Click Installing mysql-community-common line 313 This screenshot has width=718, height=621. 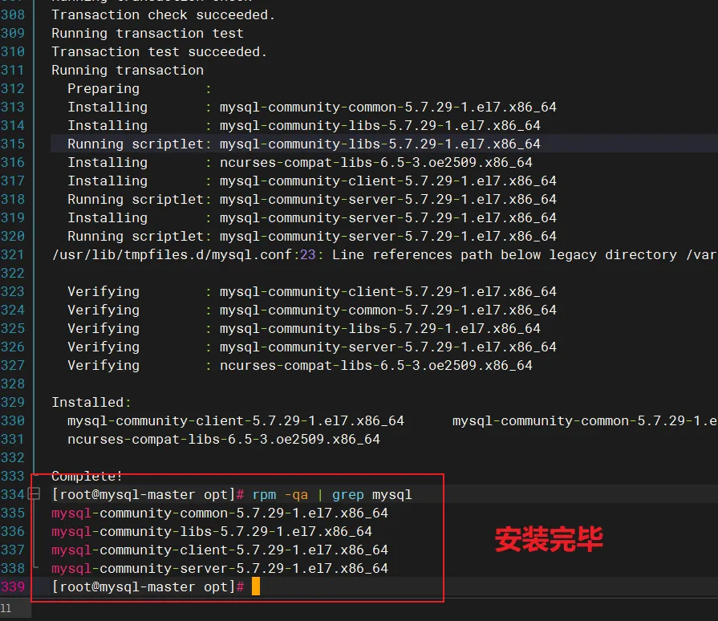[312, 107]
